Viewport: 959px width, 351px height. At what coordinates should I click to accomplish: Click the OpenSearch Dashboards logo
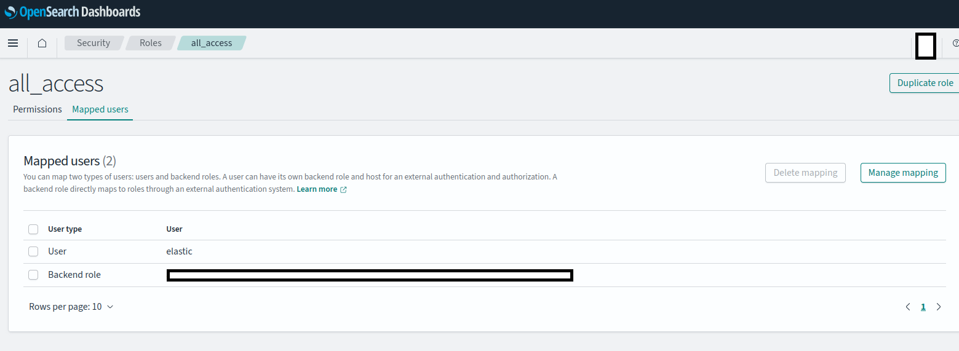(73, 12)
